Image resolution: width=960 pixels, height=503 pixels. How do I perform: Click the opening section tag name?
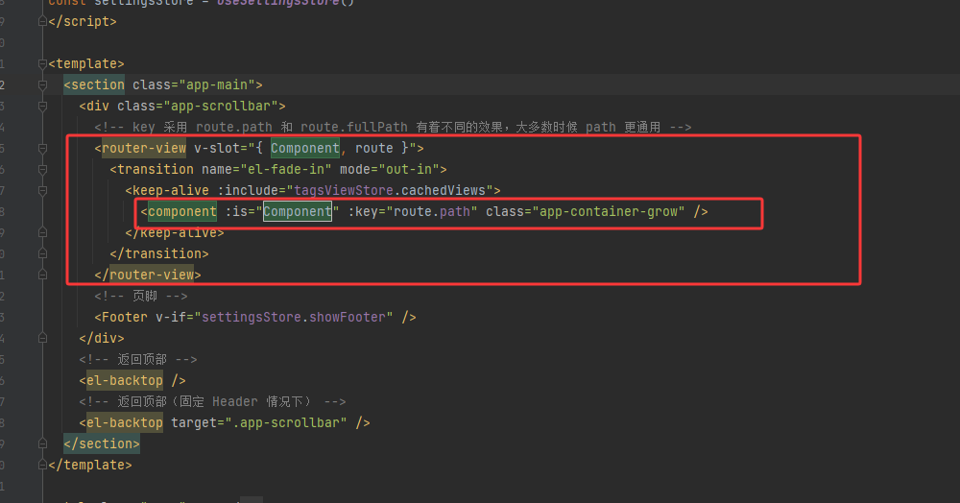[98, 85]
